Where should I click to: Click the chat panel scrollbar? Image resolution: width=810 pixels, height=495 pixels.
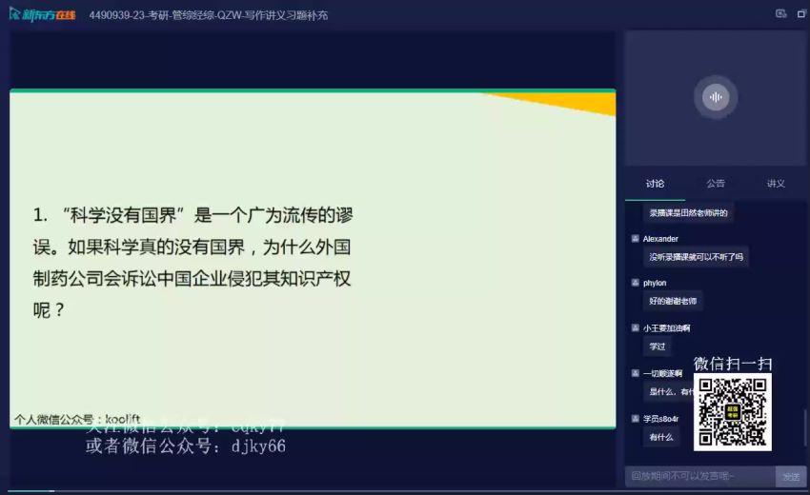tap(803, 426)
